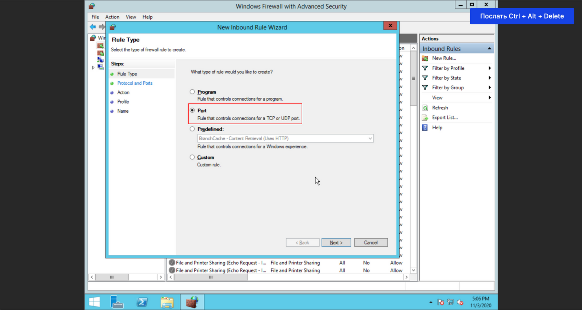
Task: Open Server Manager from taskbar
Action: point(117,302)
